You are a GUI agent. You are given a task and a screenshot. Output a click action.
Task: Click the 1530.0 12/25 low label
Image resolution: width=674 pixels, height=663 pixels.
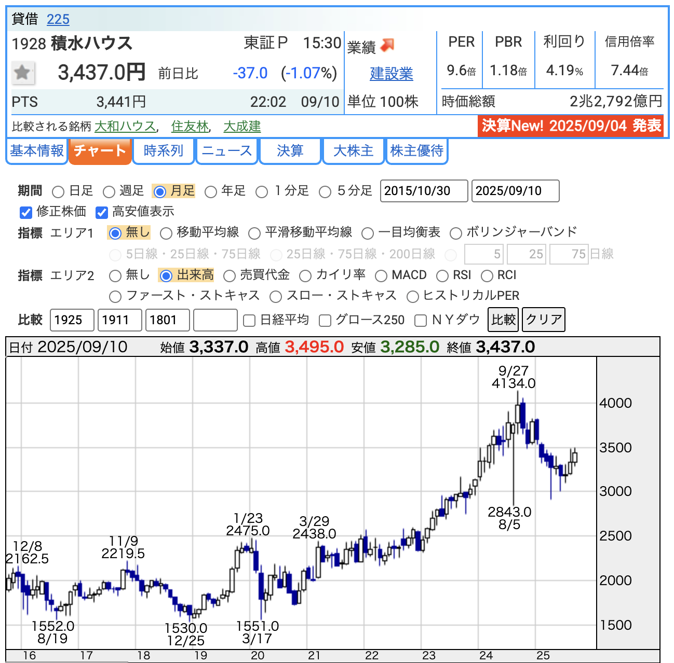186,634
